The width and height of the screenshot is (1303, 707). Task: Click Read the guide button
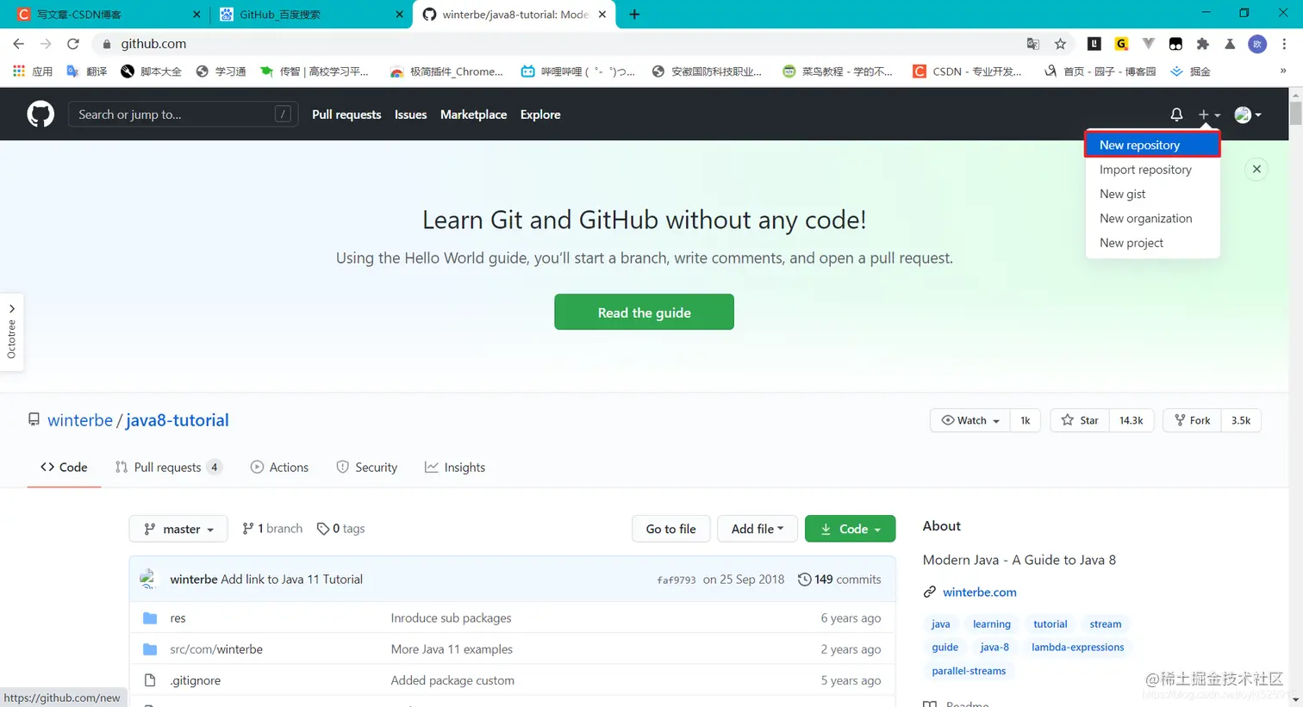coord(644,313)
